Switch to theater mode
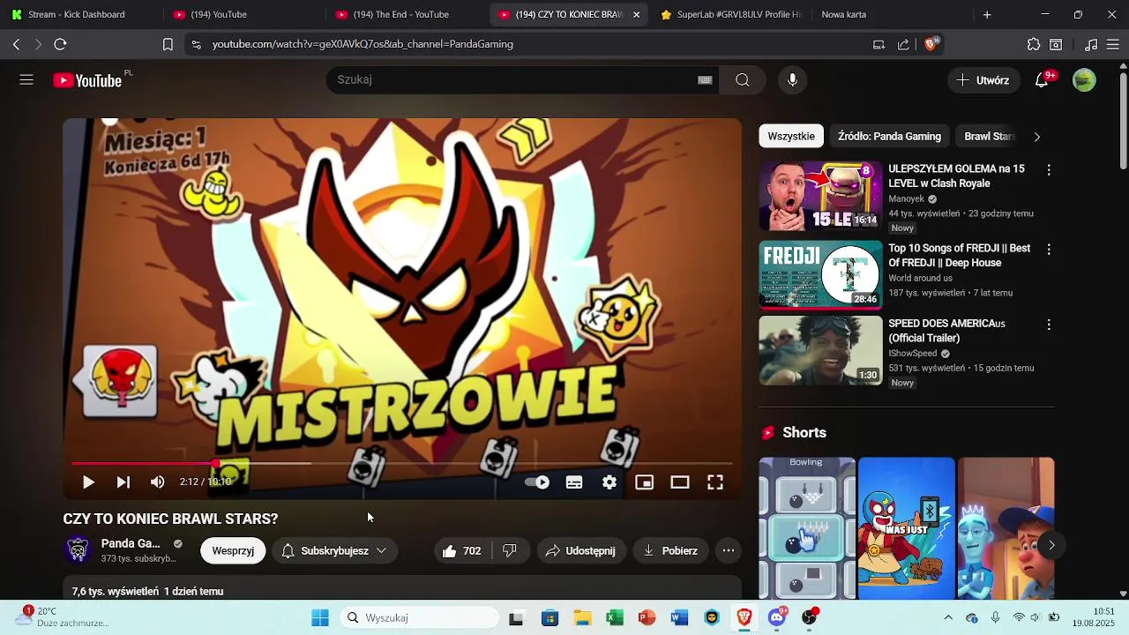The image size is (1129, 635). point(679,482)
